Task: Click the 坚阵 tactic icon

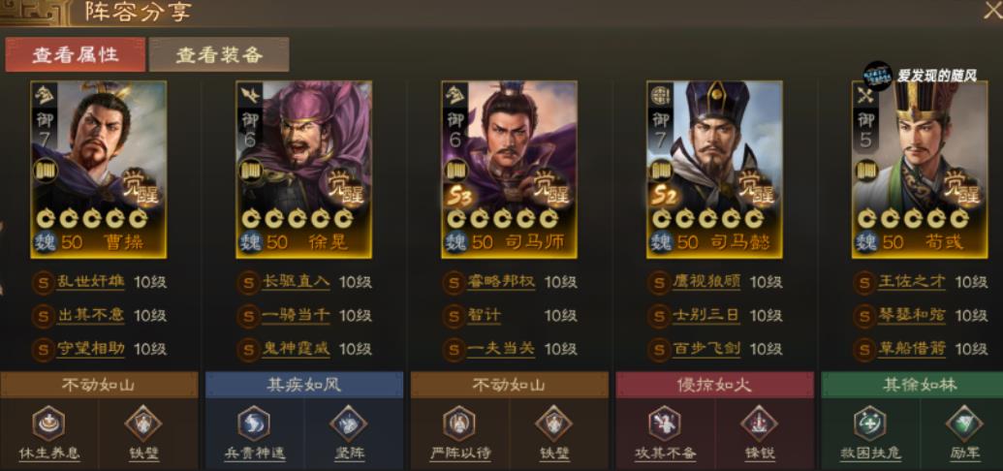Action: pyautogui.click(x=349, y=424)
